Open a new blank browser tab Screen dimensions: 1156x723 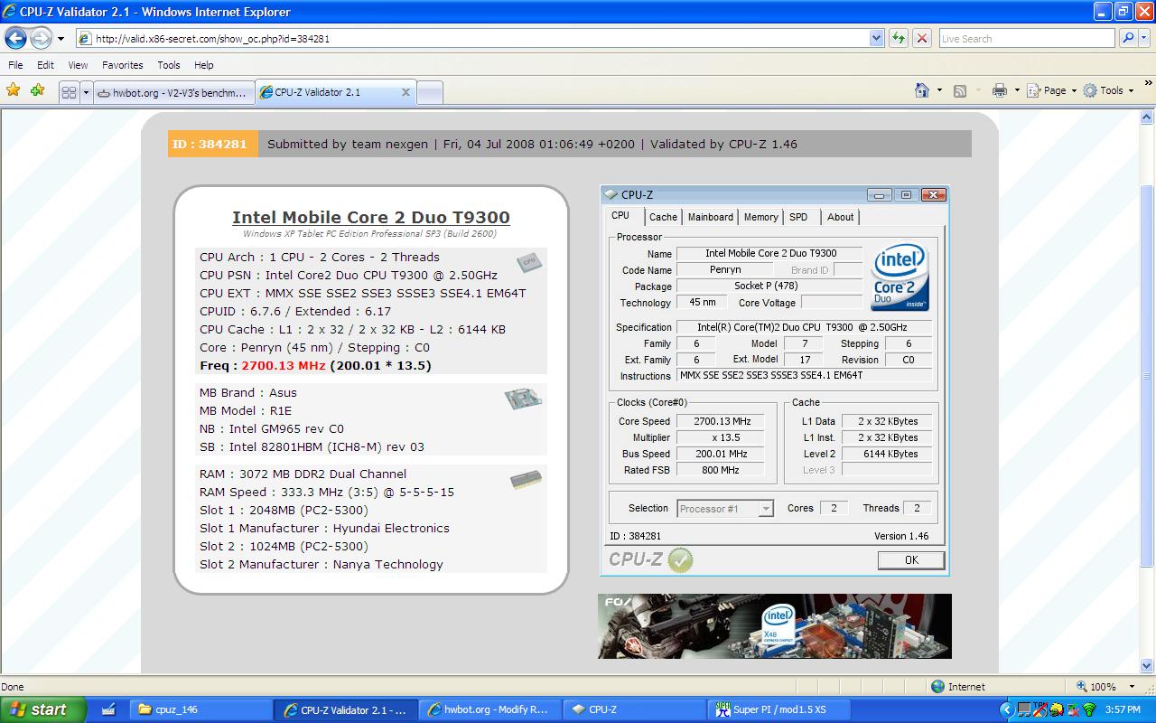click(x=430, y=92)
